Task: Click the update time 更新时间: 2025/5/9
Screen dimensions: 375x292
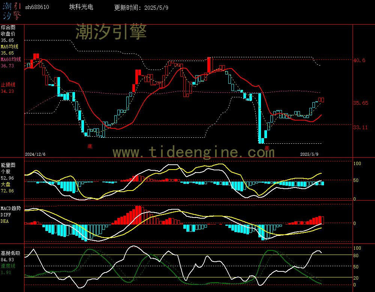Action: (141, 7)
